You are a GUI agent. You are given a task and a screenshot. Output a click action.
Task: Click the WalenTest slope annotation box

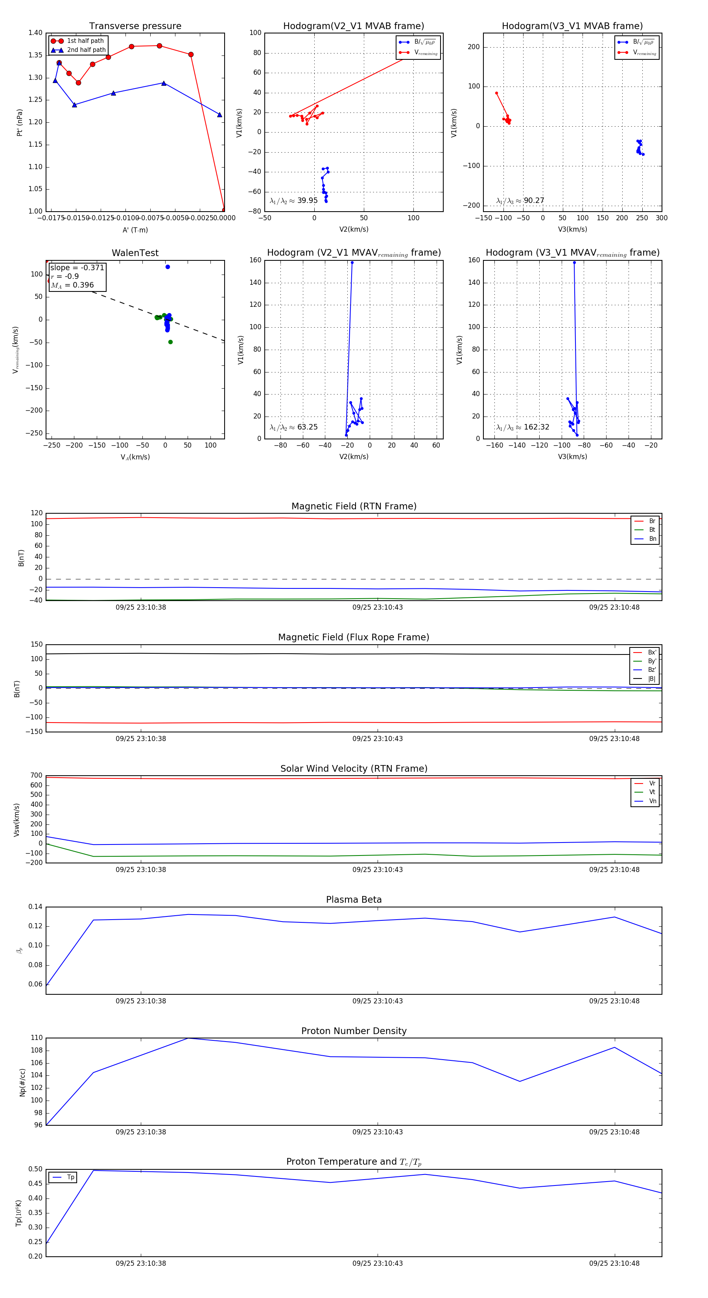click(77, 276)
